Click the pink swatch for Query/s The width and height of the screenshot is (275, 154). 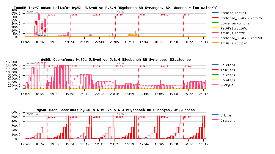pos(215,84)
